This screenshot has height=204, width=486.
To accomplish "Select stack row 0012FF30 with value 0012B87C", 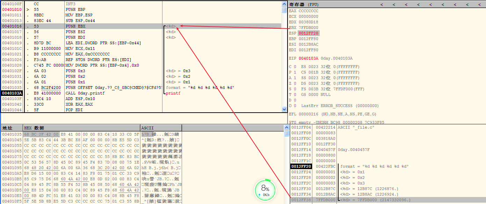I will (388, 189).
